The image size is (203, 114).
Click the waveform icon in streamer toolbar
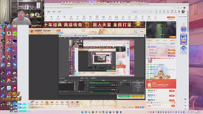(52, 17)
